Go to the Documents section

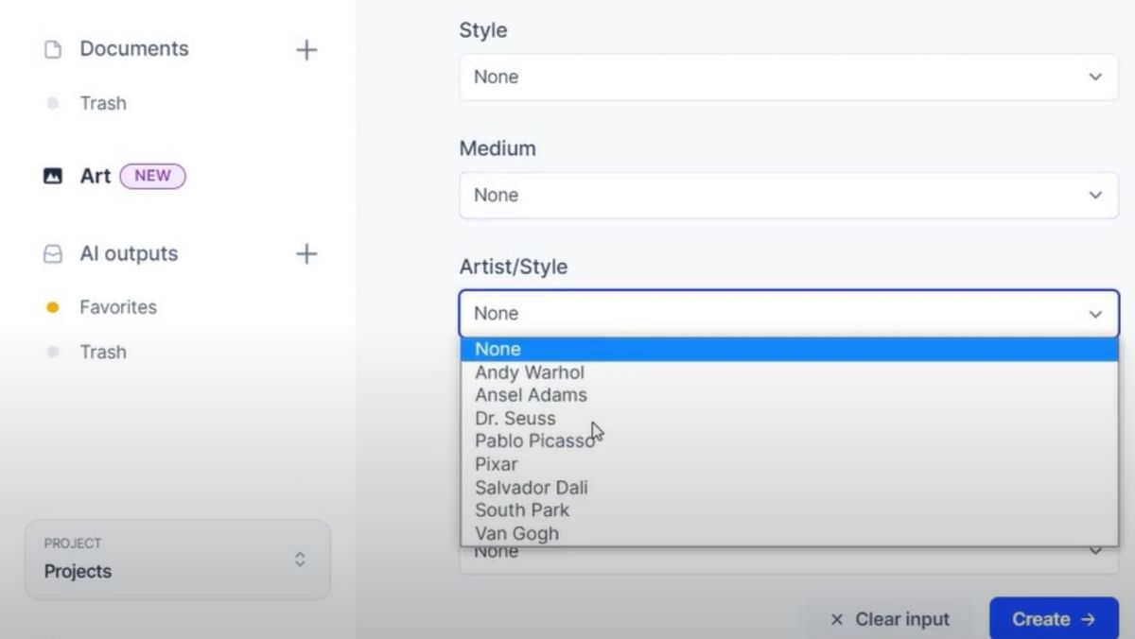click(x=133, y=48)
